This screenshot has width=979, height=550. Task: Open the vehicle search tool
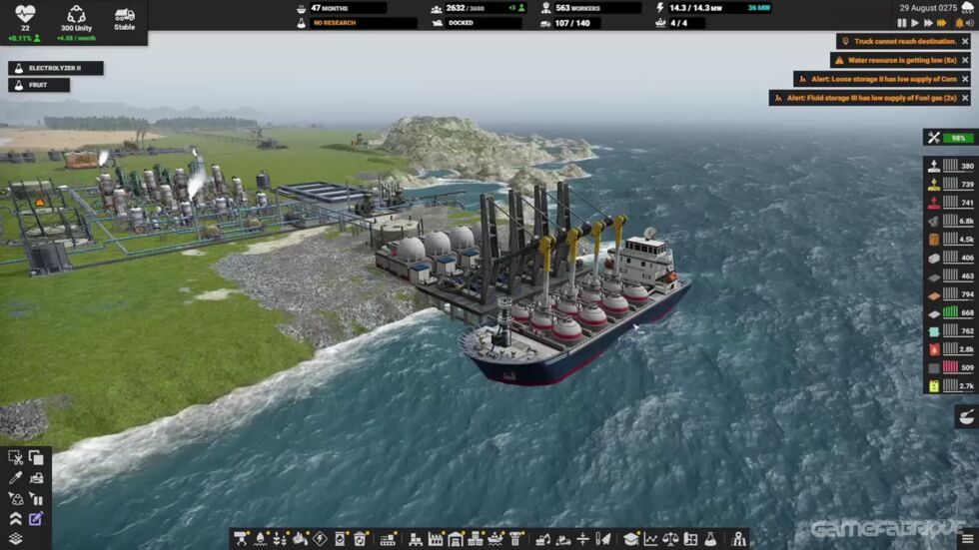pos(36,478)
